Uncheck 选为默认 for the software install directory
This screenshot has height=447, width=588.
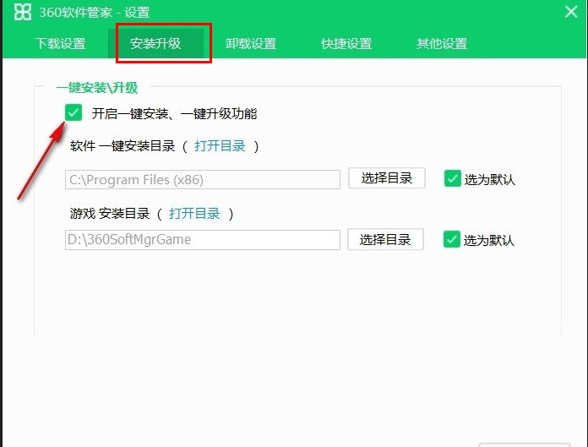pyautogui.click(x=452, y=179)
